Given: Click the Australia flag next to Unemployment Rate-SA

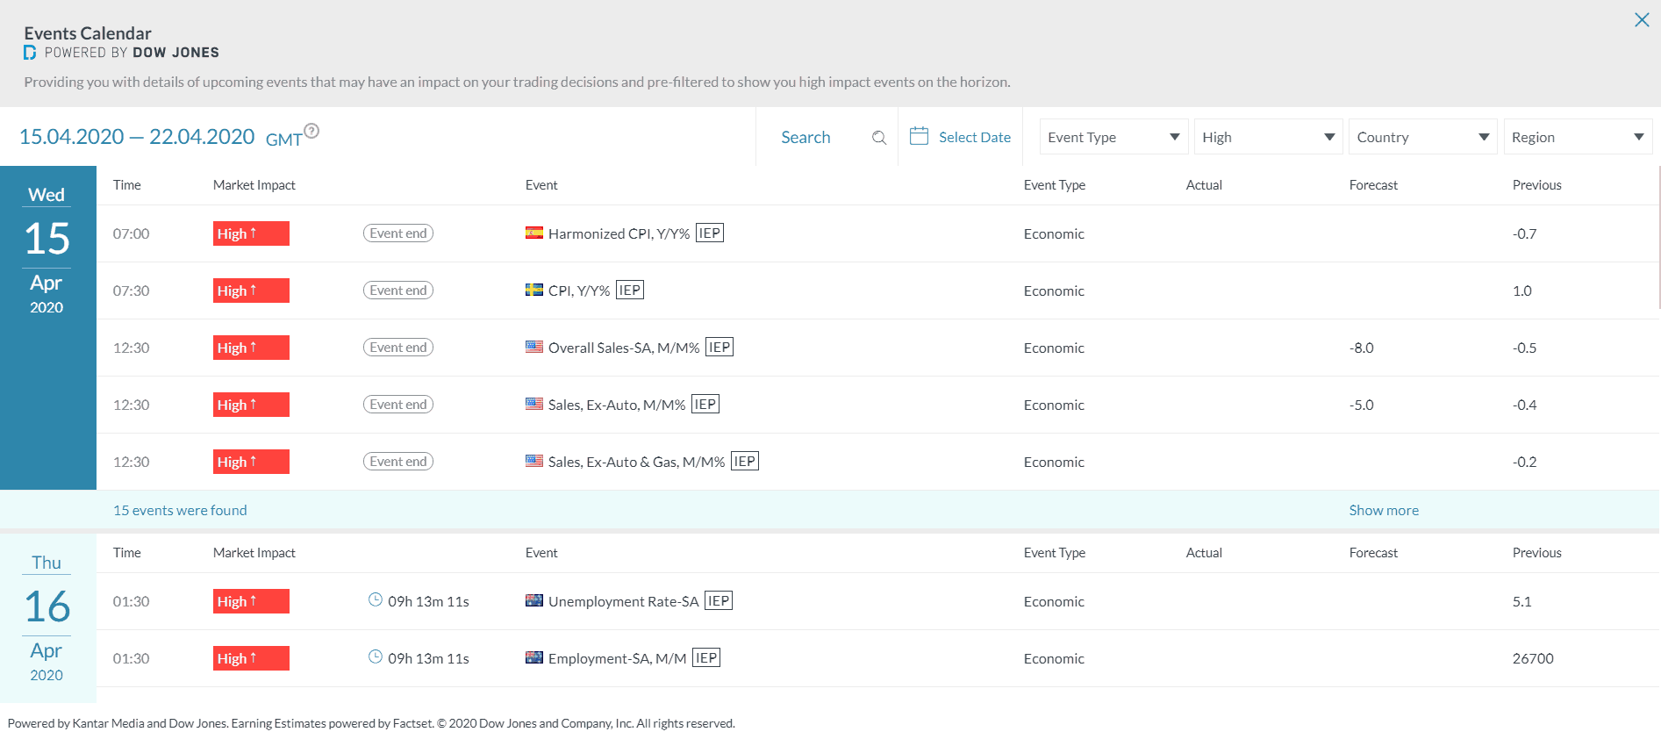Looking at the screenshot, I should point(534,600).
